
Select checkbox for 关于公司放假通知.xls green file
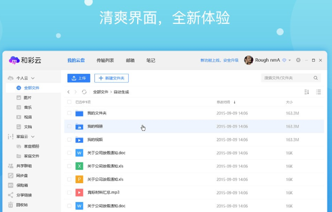tap(69, 166)
